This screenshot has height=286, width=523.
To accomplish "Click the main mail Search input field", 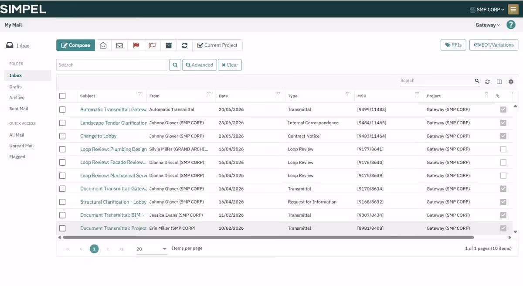I will pyautogui.click(x=112, y=65).
